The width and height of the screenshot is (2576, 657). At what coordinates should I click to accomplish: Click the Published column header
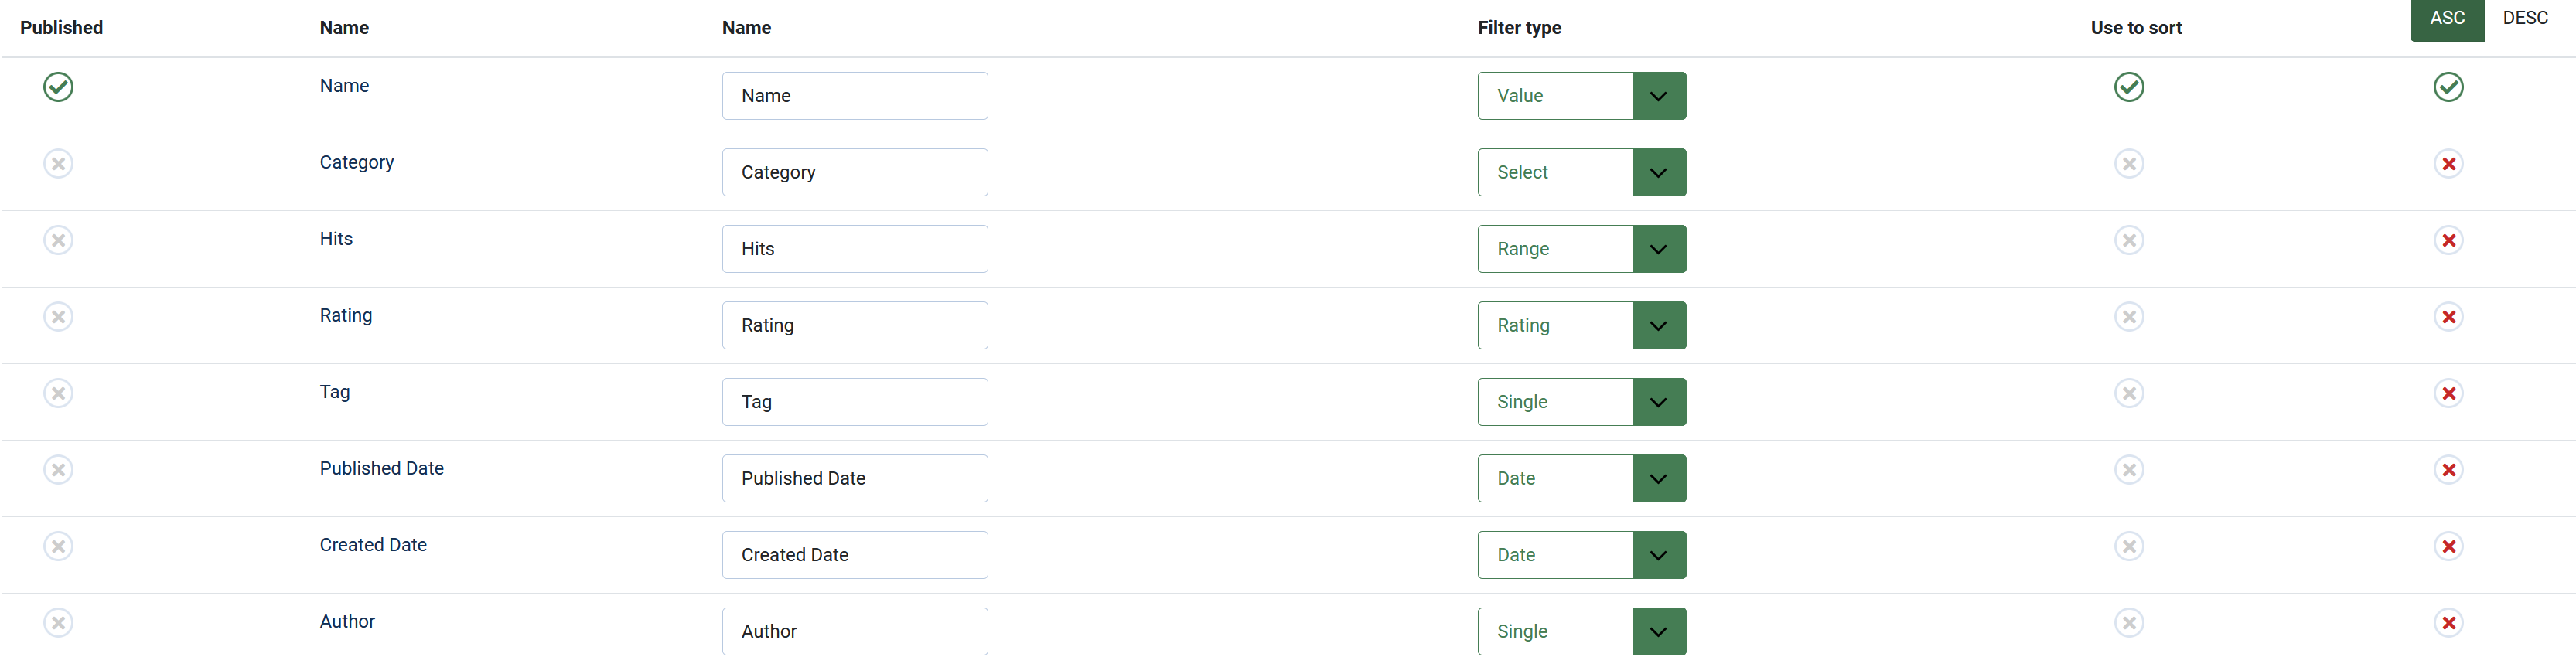click(x=61, y=28)
